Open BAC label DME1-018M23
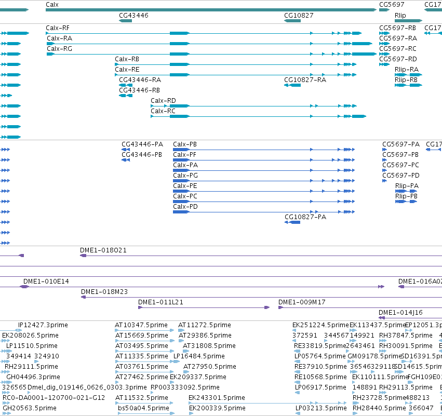This screenshot has height=416, width=442. tap(104, 292)
